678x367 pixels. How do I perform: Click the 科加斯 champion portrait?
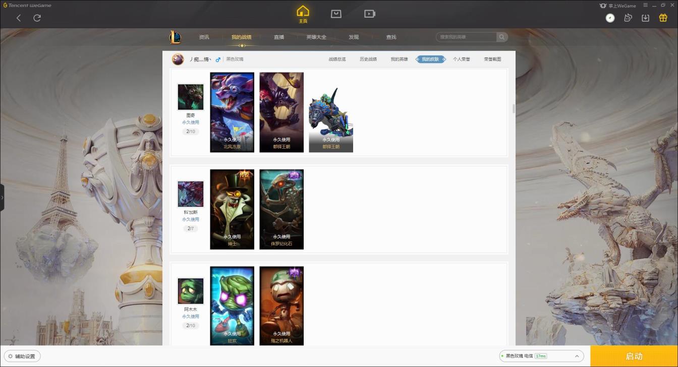click(x=191, y=194)
